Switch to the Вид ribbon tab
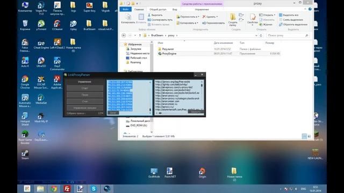Screen dimensions: 344x193 tap(175, 10)
